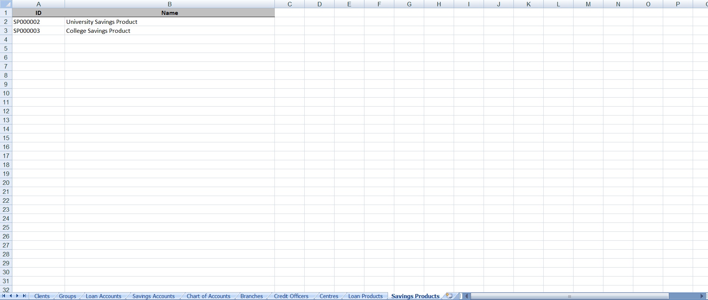The height and width of the screenshot is (300, 708).
Task: Open the Loan Accounts sheet tab
Action: pyautogui.click(x=103, y=296)
